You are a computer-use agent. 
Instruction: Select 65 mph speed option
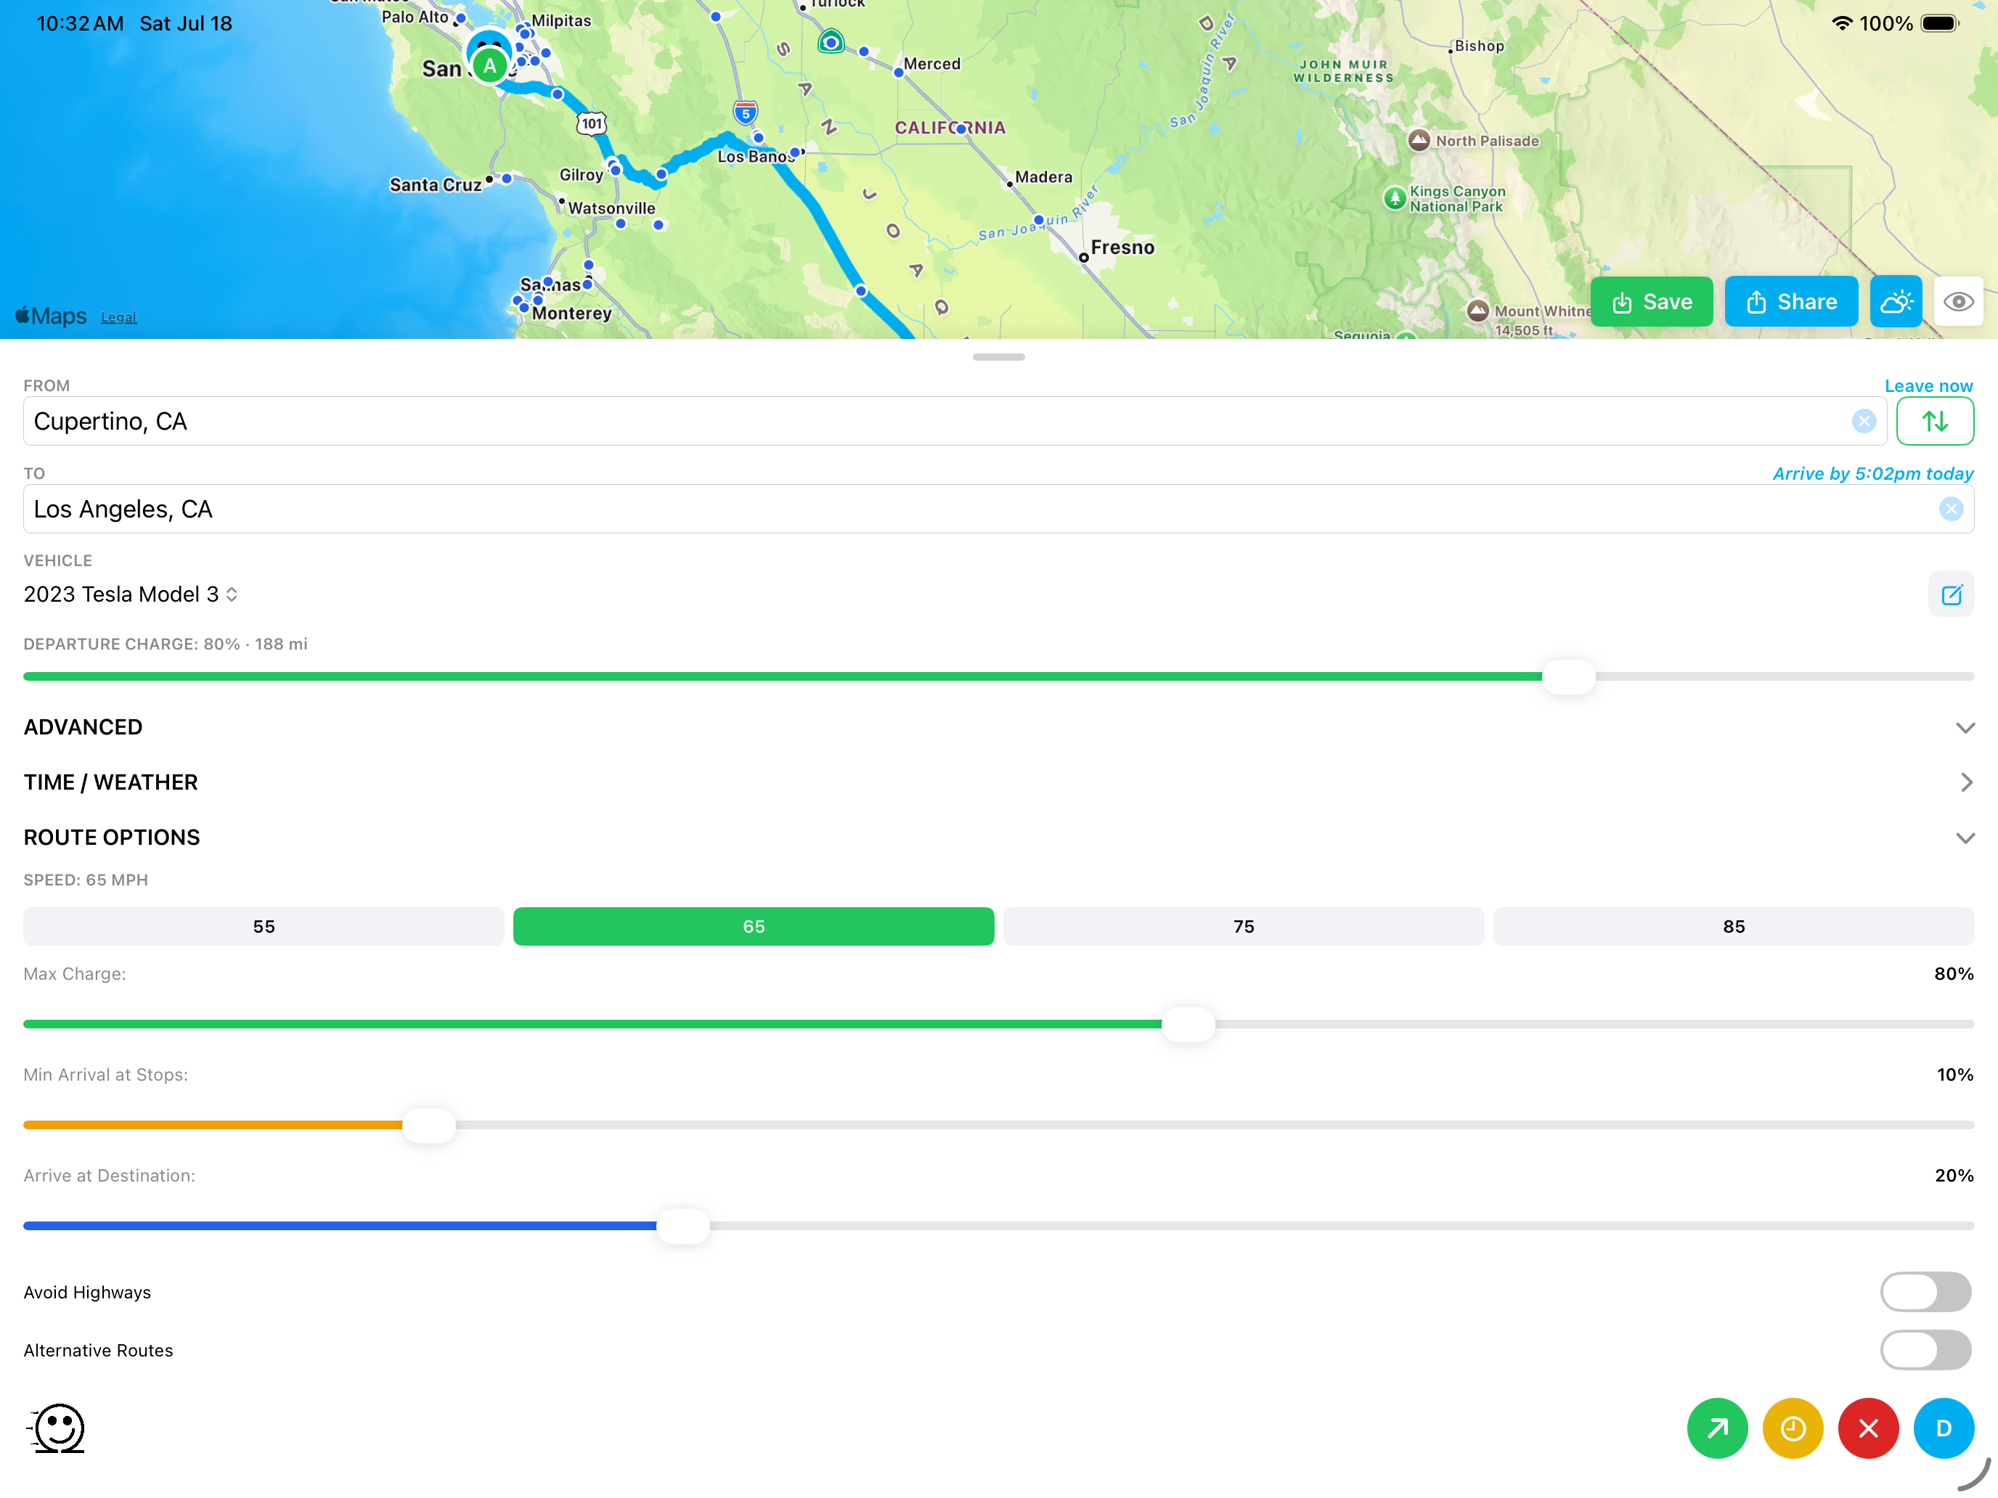tap(754, 926)
